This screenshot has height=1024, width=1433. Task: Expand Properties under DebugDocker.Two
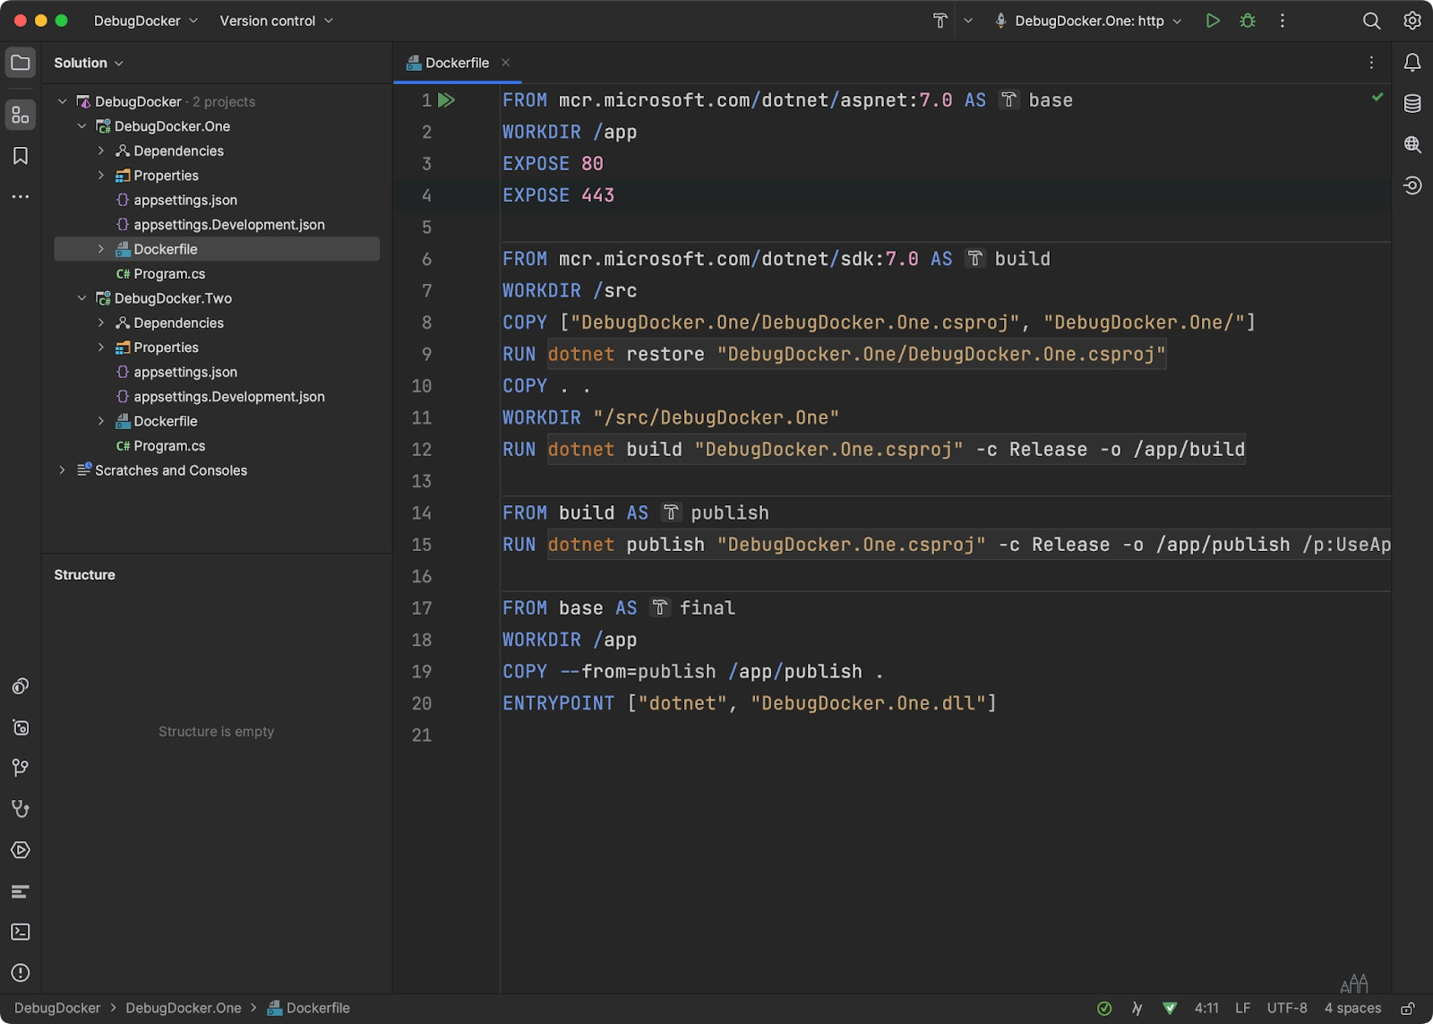pos(101,348)
